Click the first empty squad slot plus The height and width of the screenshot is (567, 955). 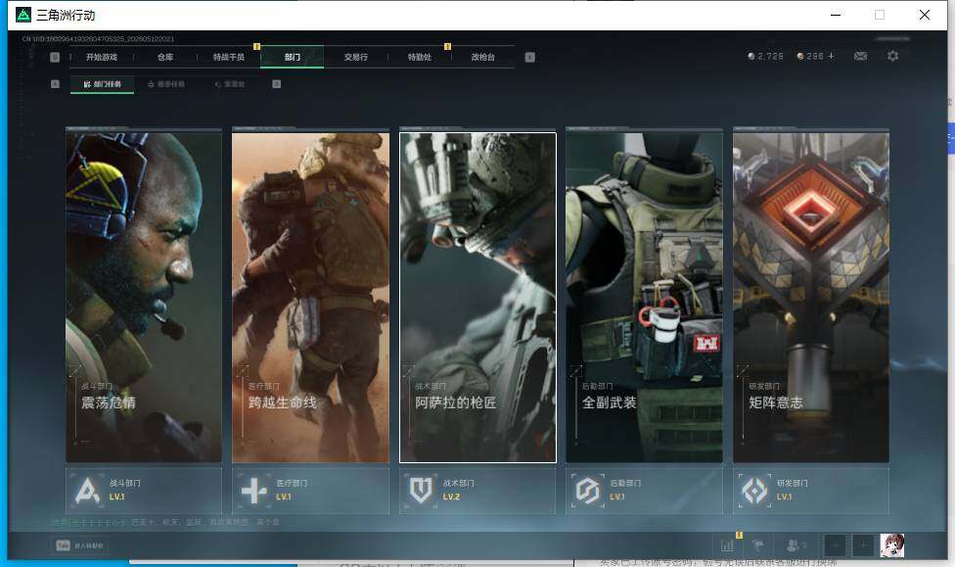click(836, 545)
